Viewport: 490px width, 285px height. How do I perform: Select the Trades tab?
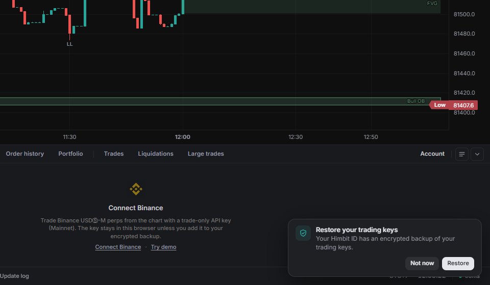pyautogui.click(x=114, y=154)
